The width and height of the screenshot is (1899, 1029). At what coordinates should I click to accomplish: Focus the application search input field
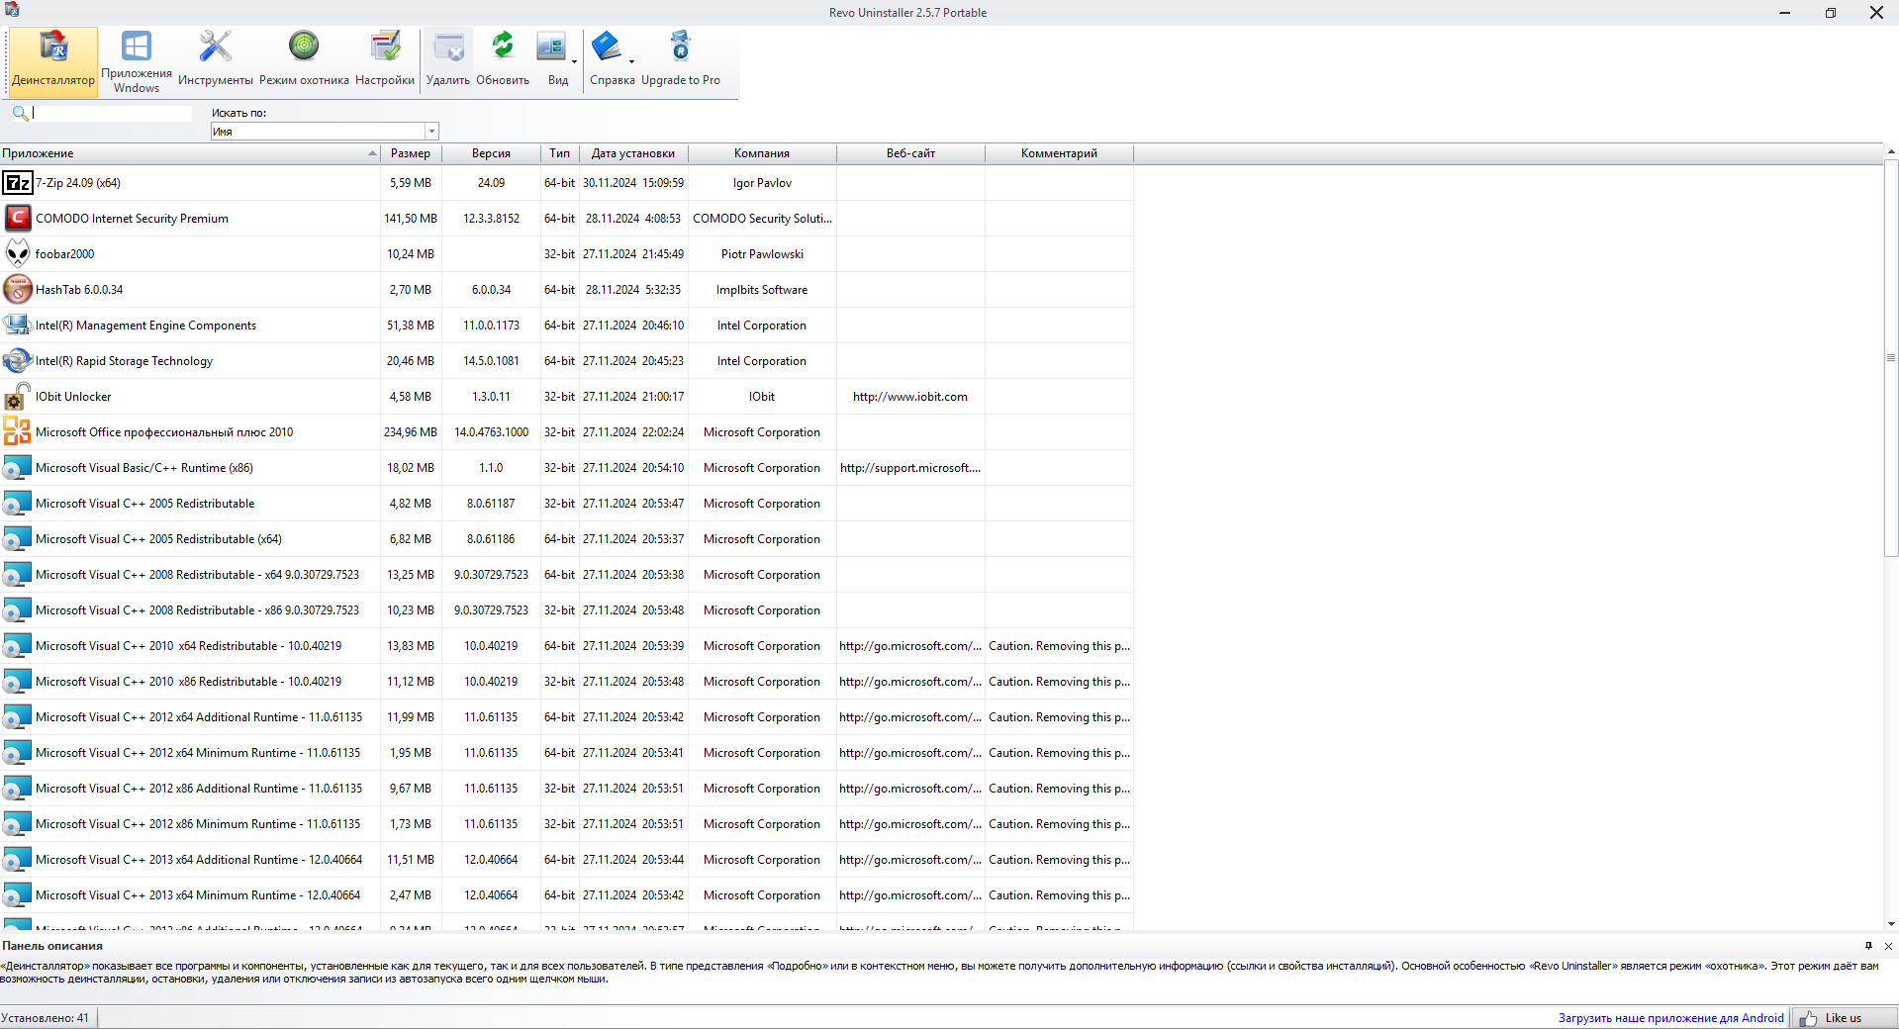[112, 113]
